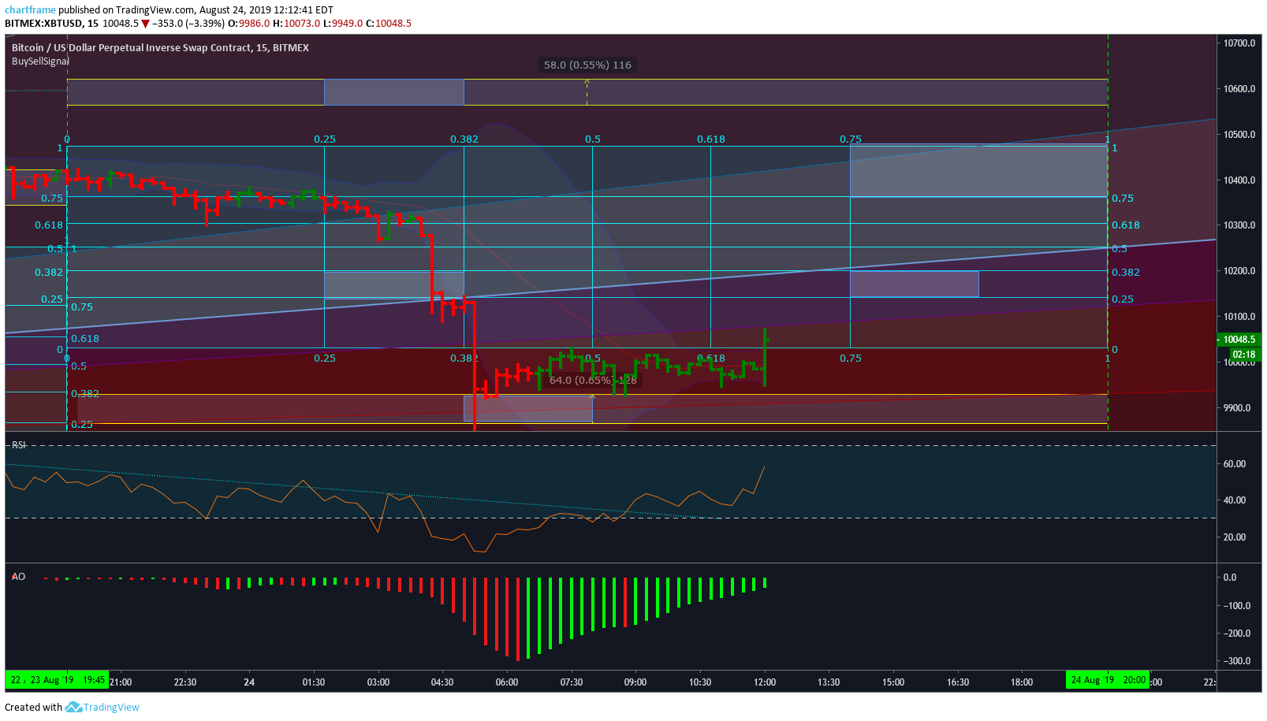This screenshot has height=721, width=1267.
Task: Click the 10:30 time axis label
Action: coord(700,682)
